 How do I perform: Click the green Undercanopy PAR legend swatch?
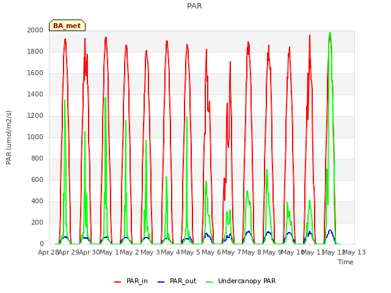click(210, 282)
